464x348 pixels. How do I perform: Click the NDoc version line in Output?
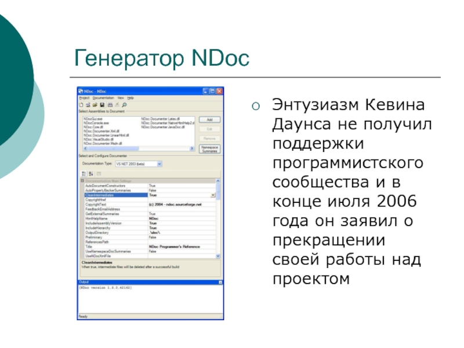tap(106, 288)
